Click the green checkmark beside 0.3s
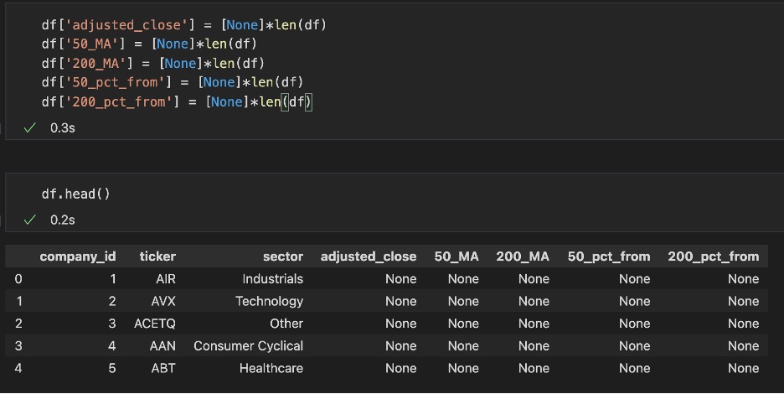Screen dimensions: 784x394 point(29,128)
